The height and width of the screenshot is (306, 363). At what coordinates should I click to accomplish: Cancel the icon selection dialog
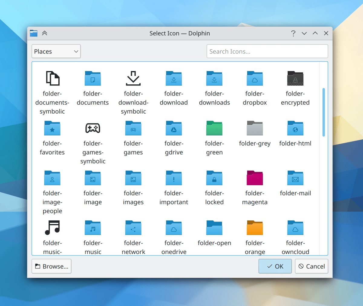(311, 266)
